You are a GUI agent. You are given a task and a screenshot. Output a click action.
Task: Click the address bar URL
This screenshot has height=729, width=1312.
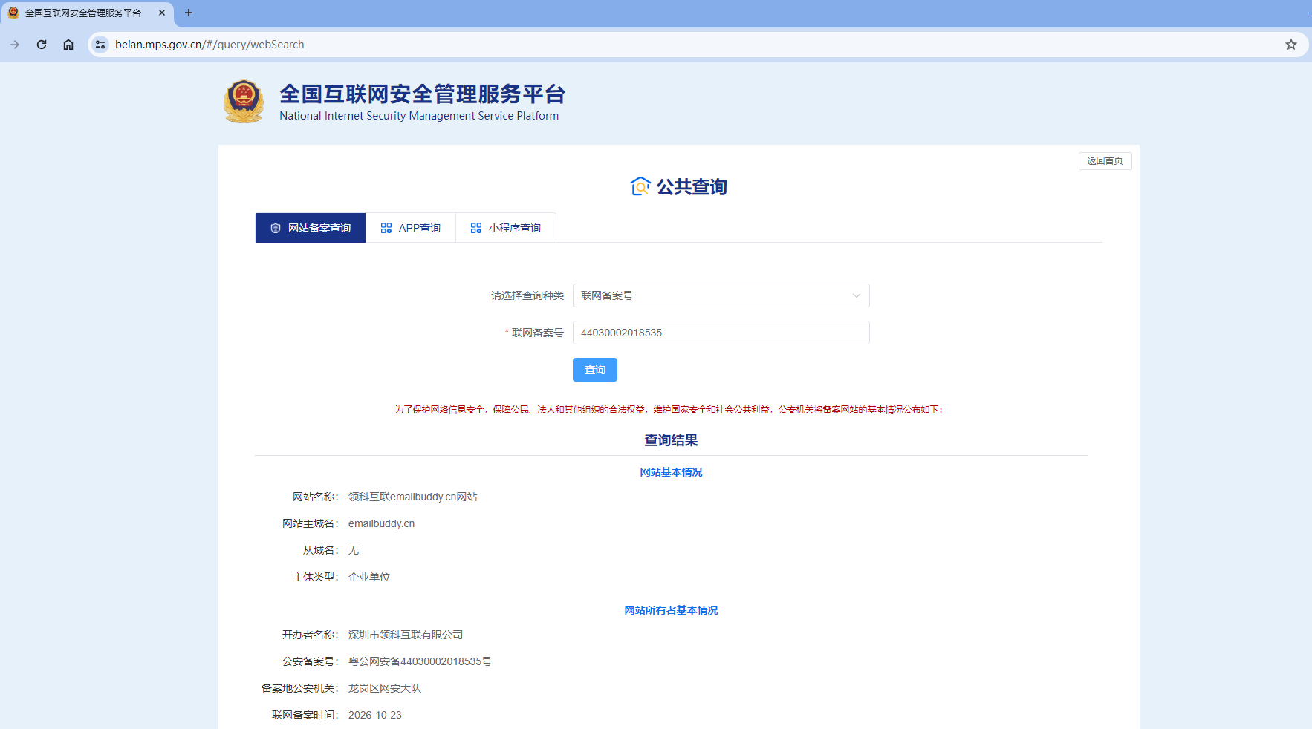(x=210, y=45)
